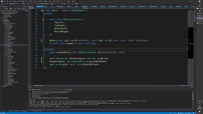Click Clear All in Output toolbar
The image size is (203, 114).
69,89
